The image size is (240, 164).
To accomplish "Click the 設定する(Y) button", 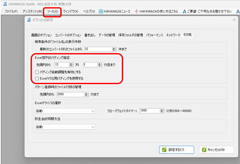I will click(176, 150).
